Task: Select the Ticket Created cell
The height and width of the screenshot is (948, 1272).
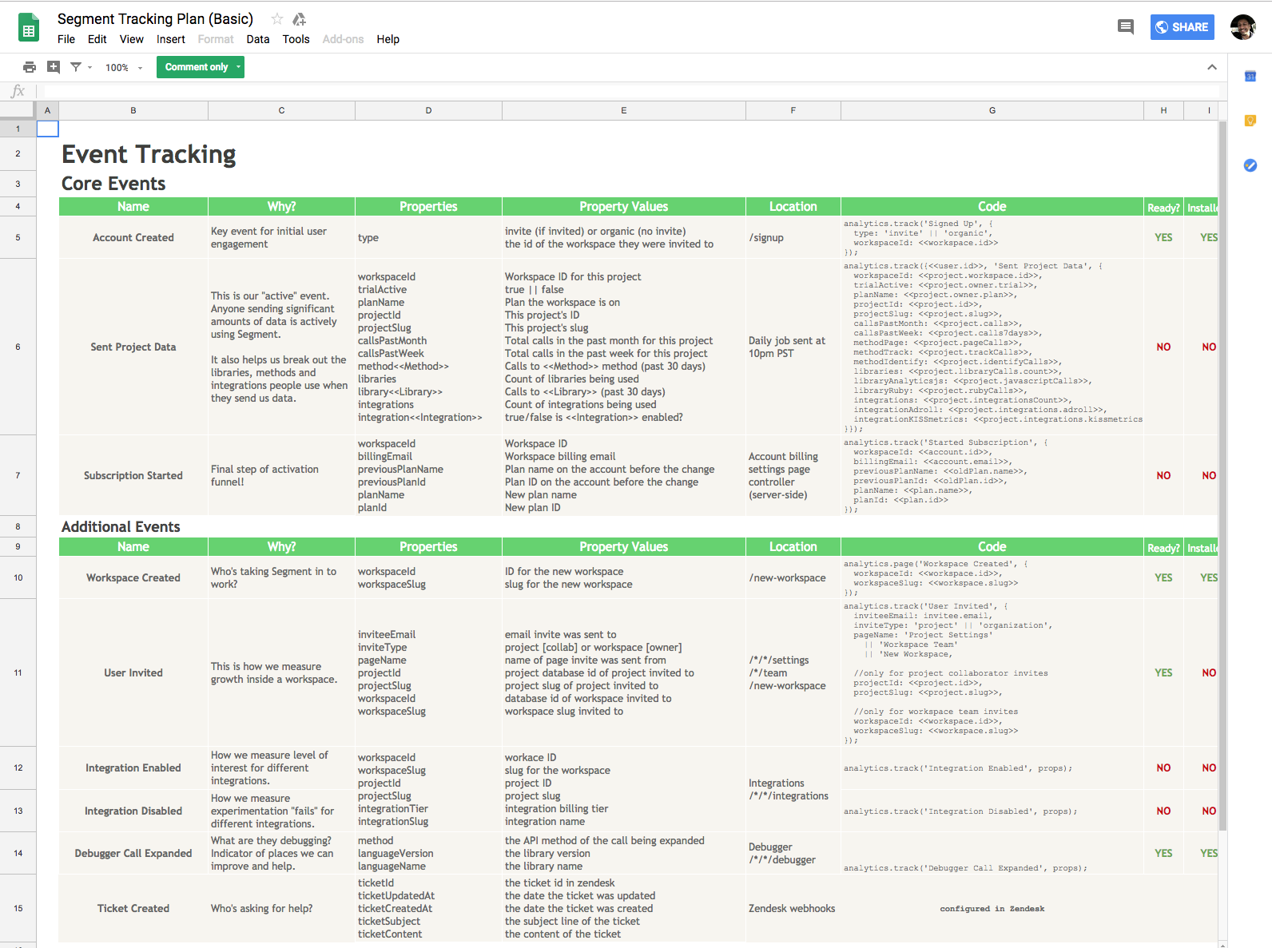Action: pyautogui.click(x=133, y=908)
